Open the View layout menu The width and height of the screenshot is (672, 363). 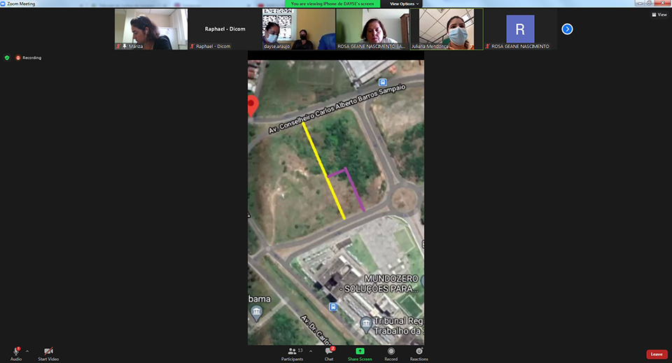coord(659,14)
